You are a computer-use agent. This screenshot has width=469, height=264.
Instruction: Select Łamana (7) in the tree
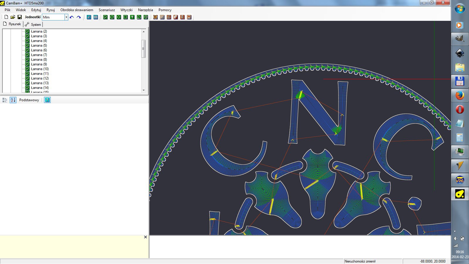pos(39,55)
